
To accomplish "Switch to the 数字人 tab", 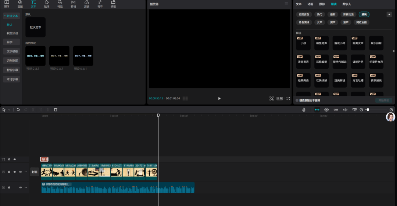I will [x=347, y=4].
